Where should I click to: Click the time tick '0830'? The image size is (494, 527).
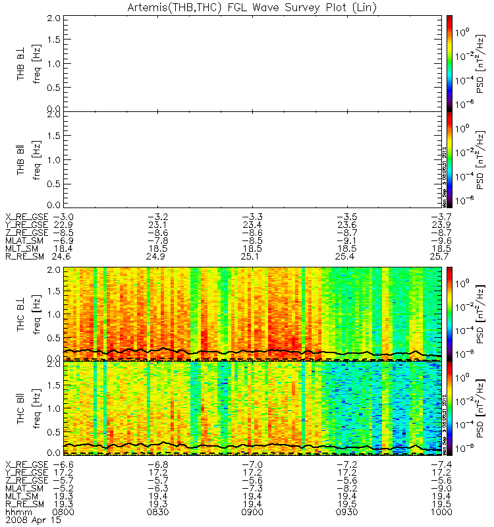tap(158, 513)
